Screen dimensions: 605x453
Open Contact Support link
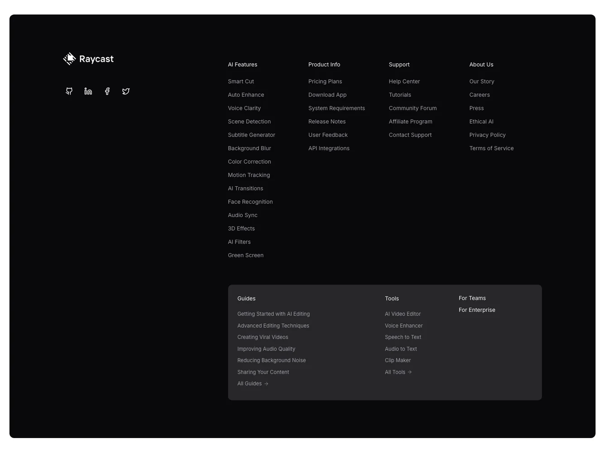(410, 135)
